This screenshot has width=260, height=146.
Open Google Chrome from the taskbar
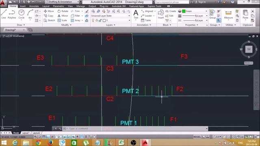point(39,142)
